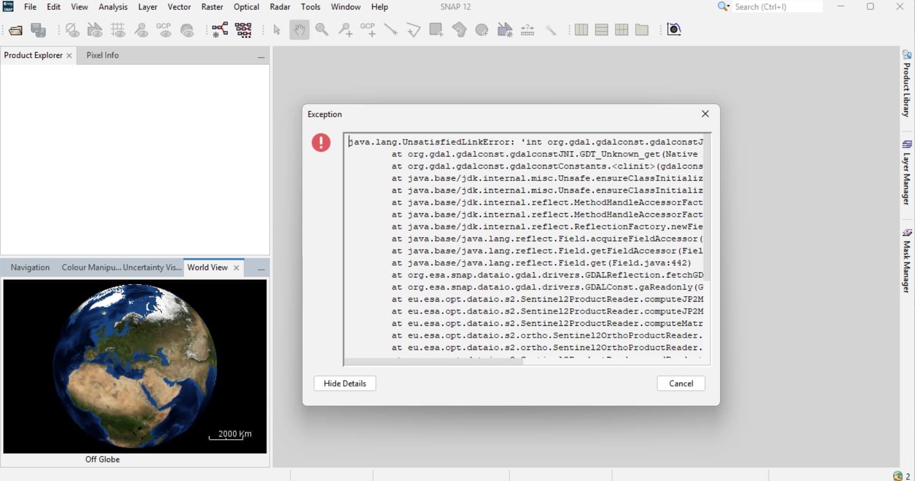The image size is (915, 481).
Task: Select the panning hand tool
Action: [299, 30]
